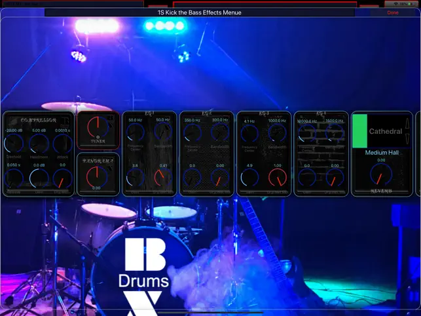Adjust EQ4 Frequency Center knob at 10000.0 Hz
The height and width of the screenshot is (316, 421).
[x=307, y=133]
